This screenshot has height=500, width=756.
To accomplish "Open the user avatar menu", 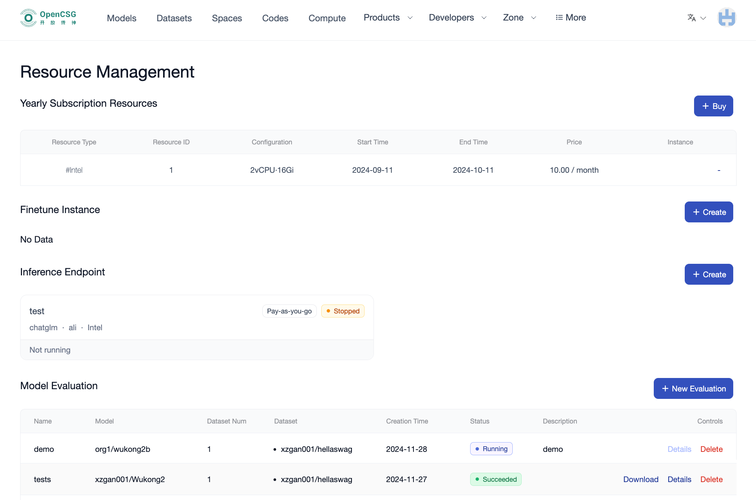I will pyautogui.click(x=726, y=18).
